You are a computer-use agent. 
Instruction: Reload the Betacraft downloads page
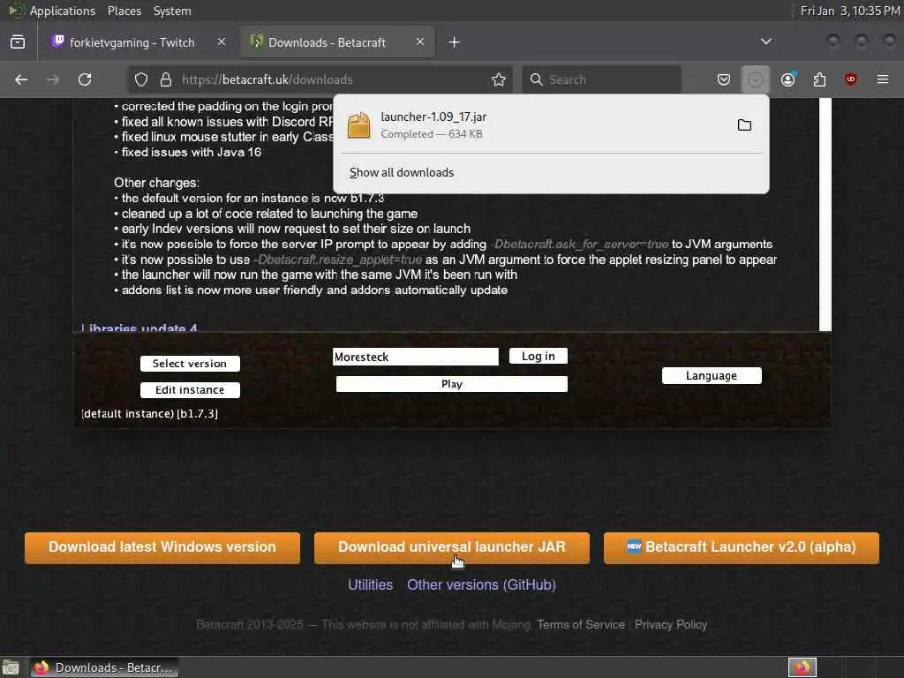(85, 79)
